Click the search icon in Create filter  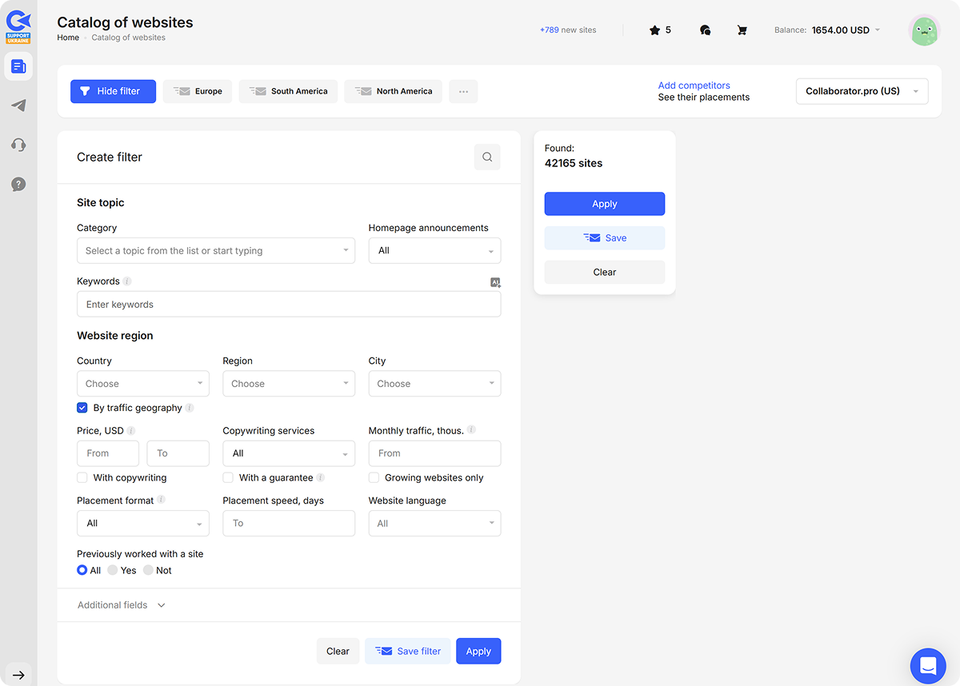[x=487, y=158]
